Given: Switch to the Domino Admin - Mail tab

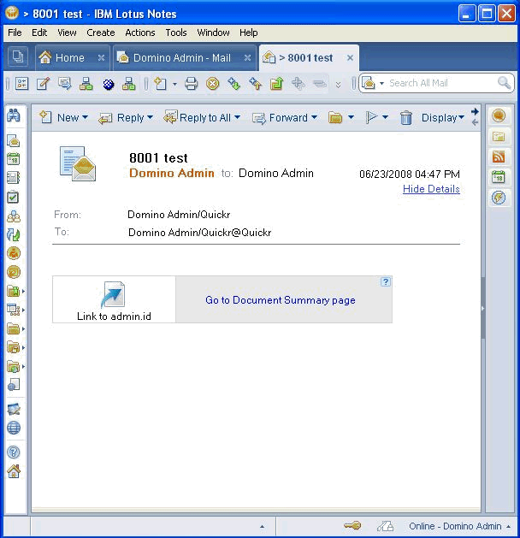Looking at the screenshot, I should [182, 57].
